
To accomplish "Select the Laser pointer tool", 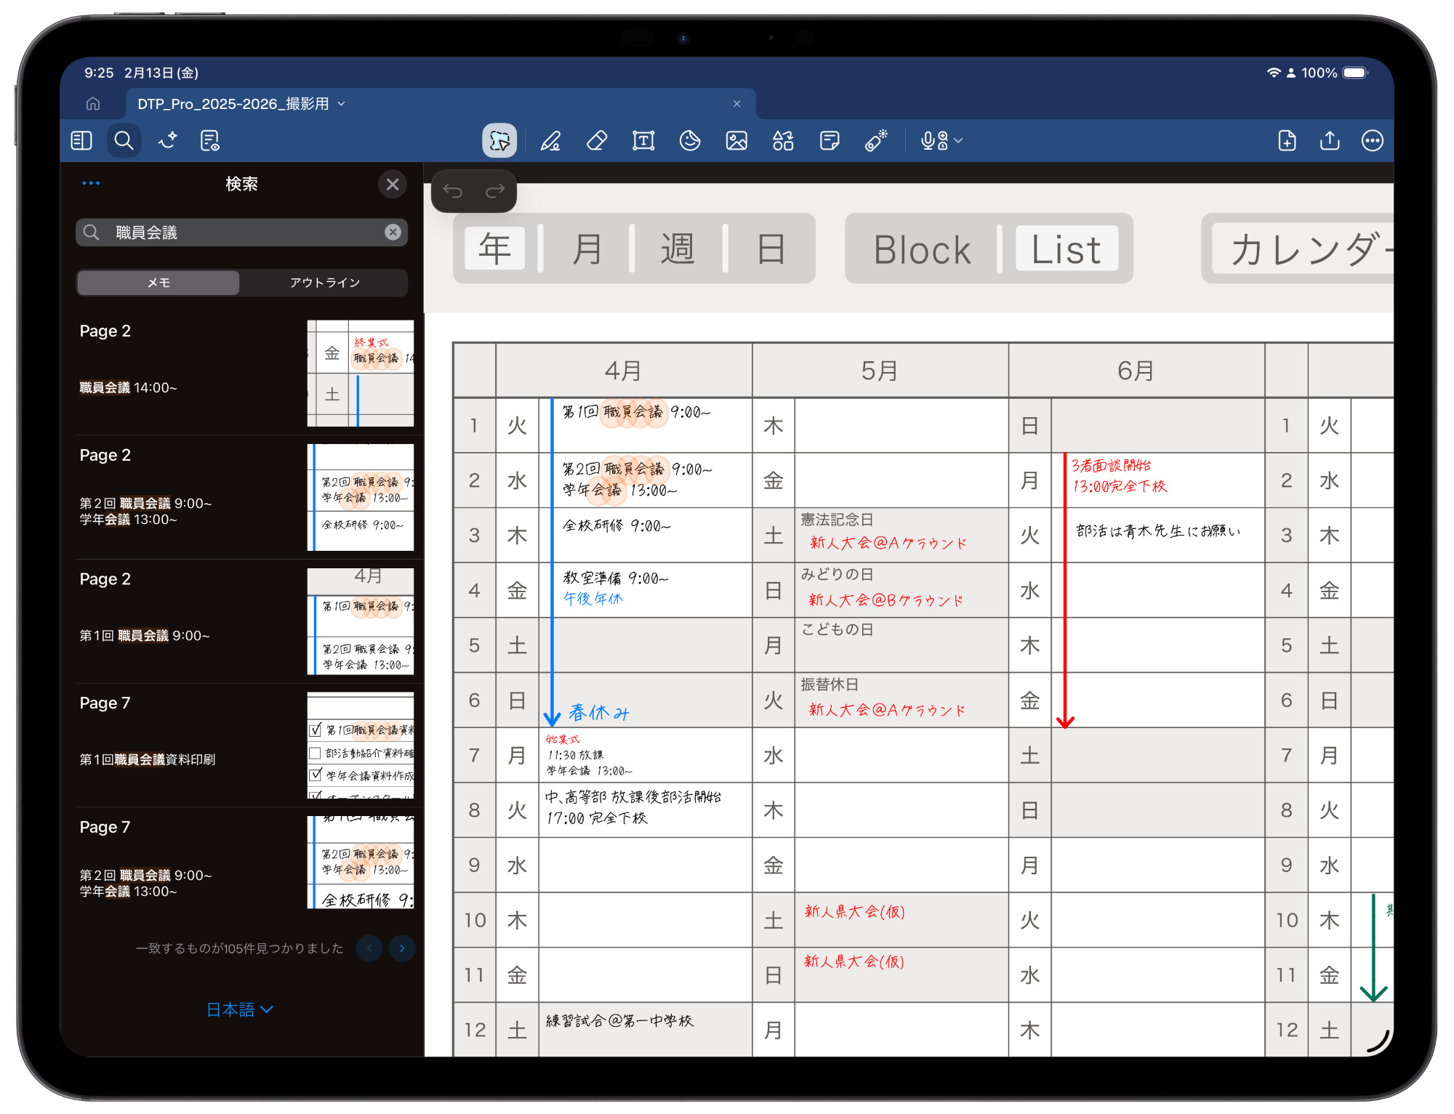I will [x=876, y=140].
